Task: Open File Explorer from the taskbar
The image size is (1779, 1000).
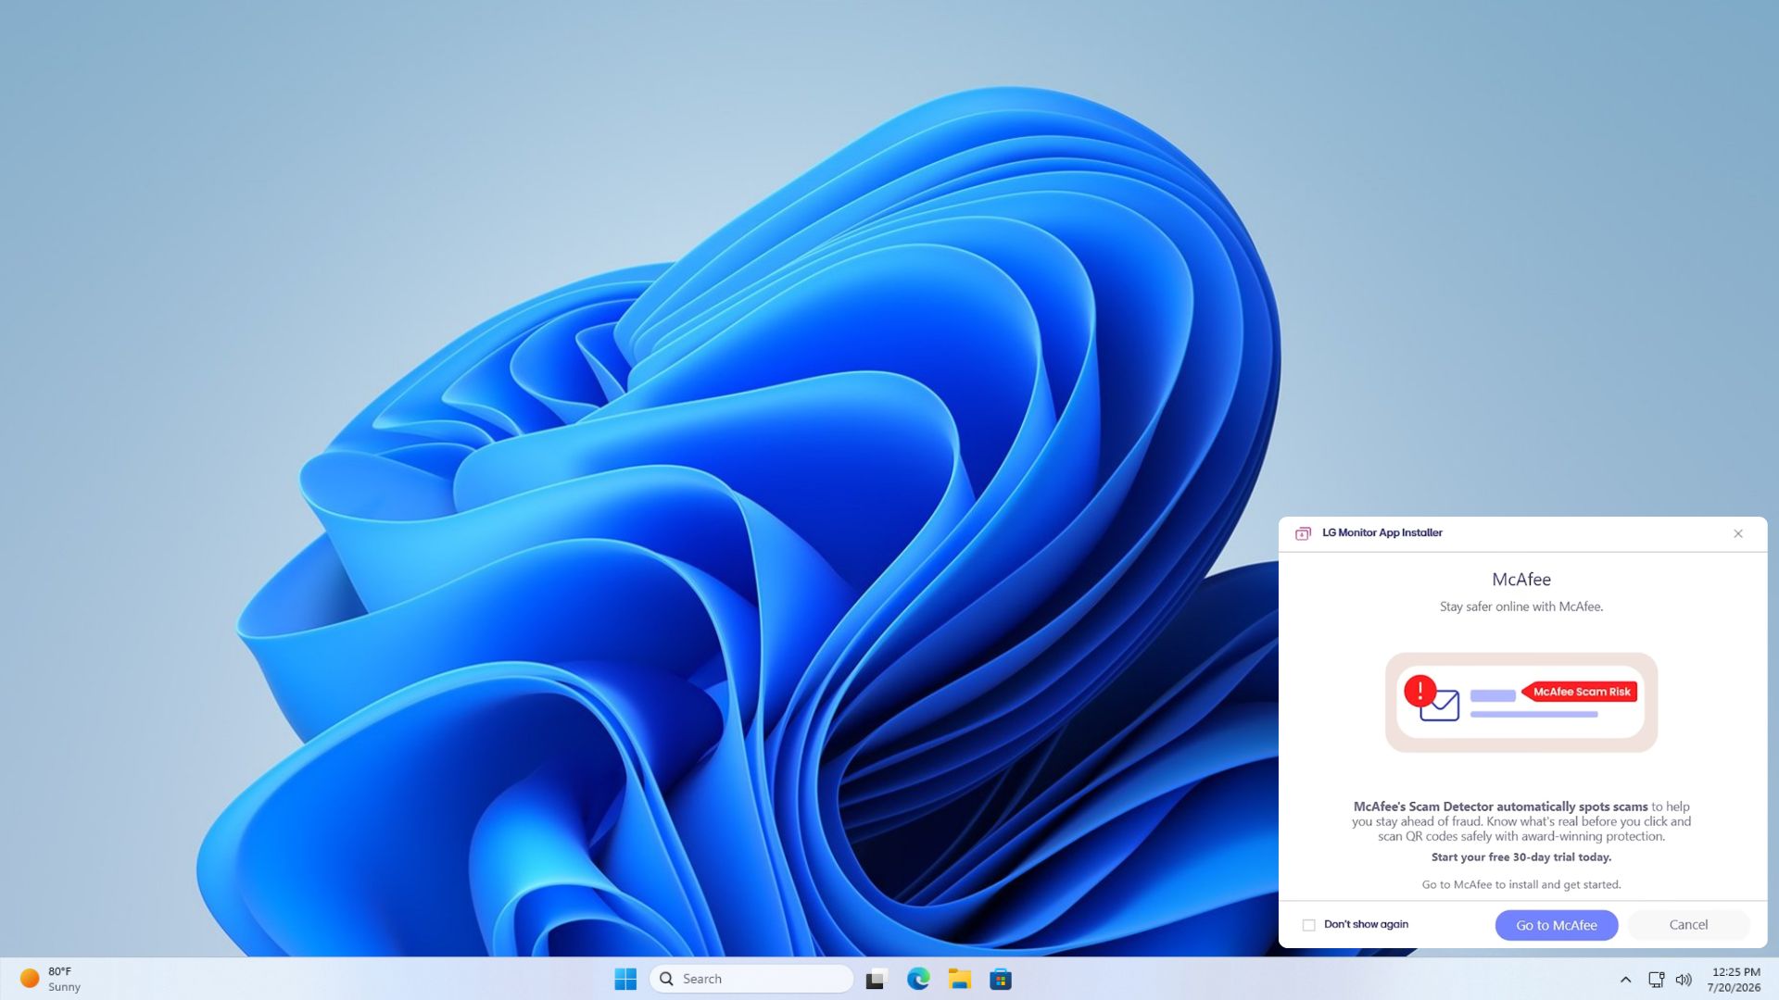Action: point(959,979)
